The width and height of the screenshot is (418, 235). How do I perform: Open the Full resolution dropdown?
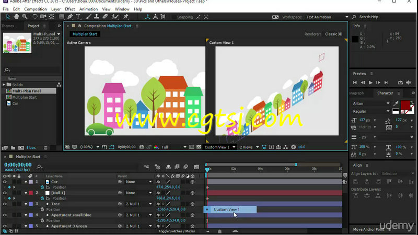(x=174, y=147)
